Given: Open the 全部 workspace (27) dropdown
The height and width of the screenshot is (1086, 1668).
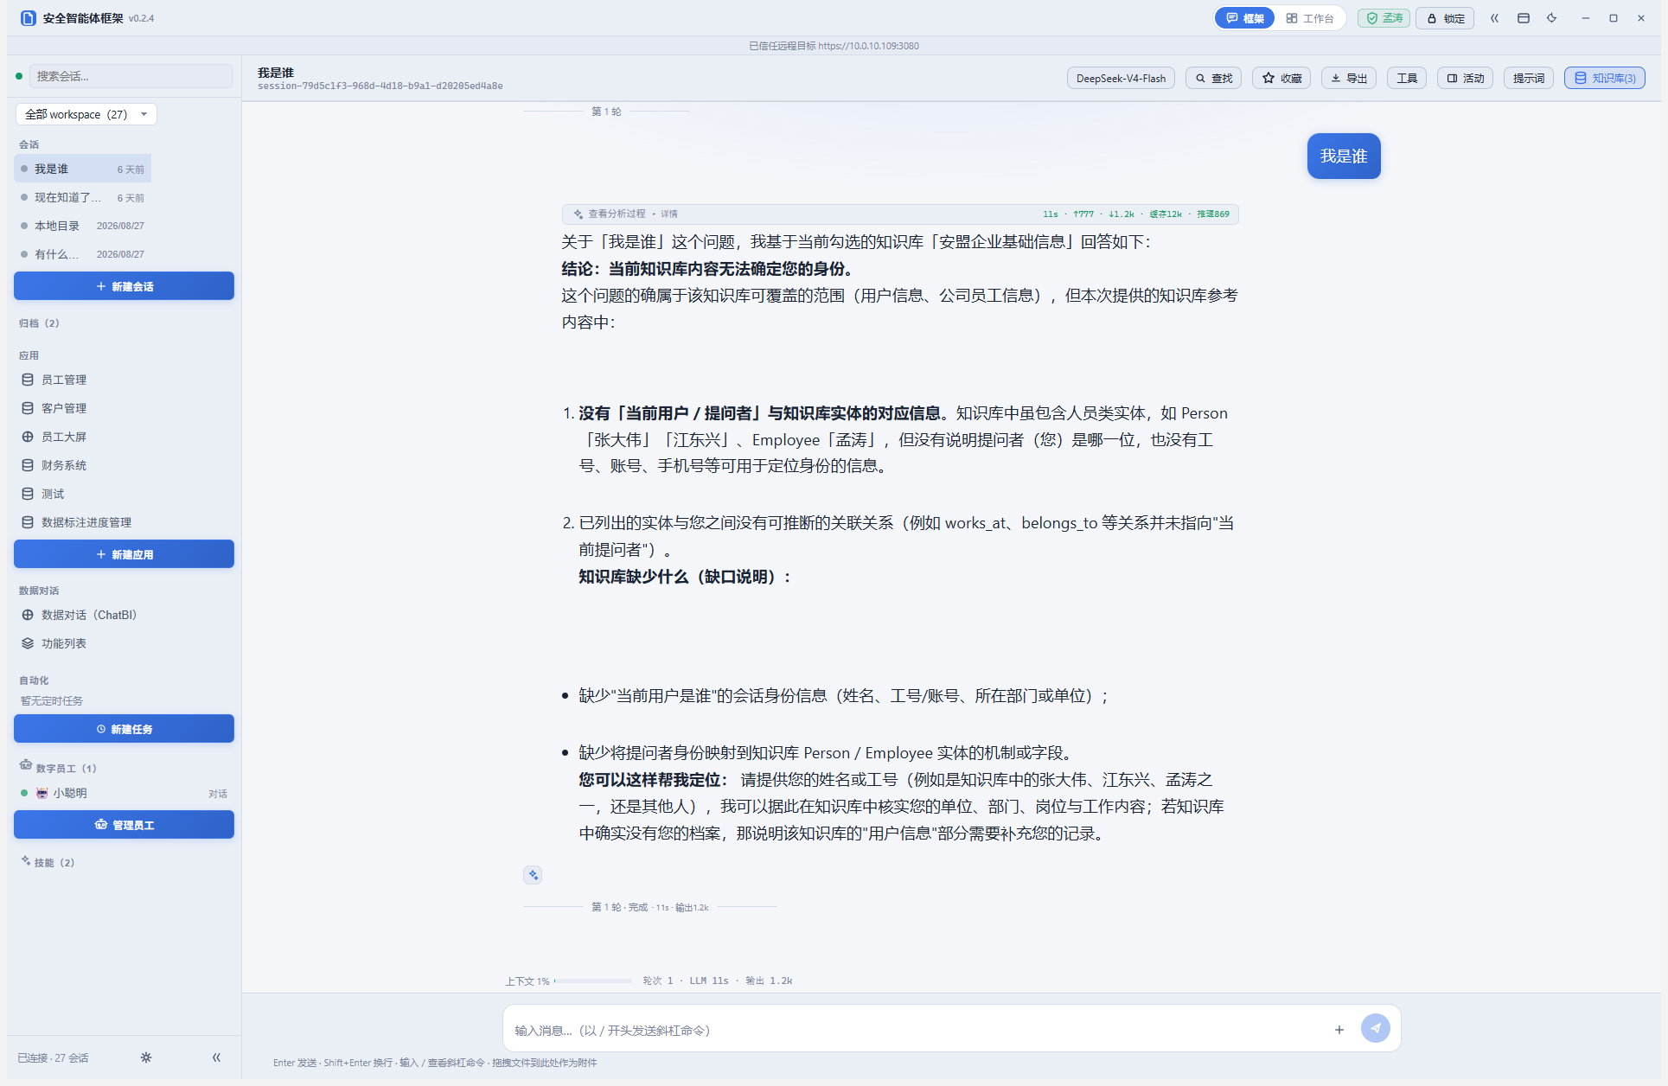Looking at the screenshot, I should (86, 114).
